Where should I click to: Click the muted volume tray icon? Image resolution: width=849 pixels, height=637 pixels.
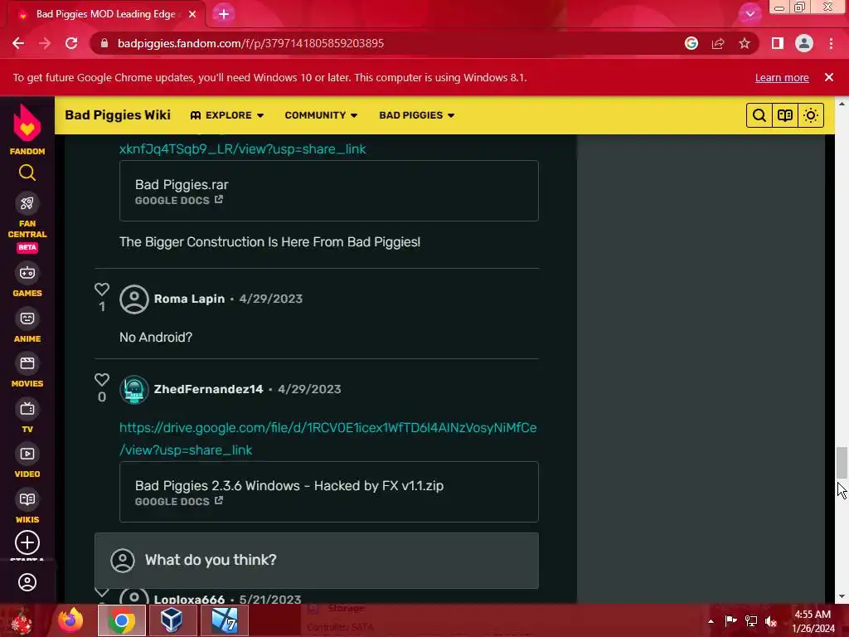(771, 621)
